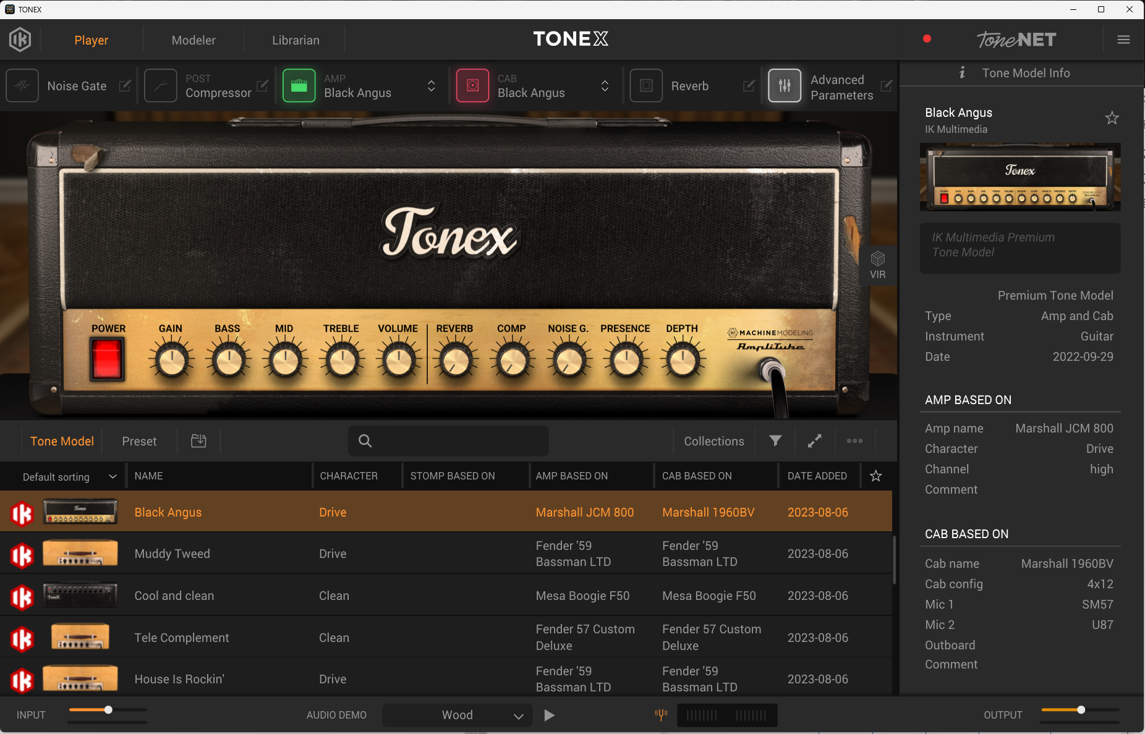Image resolution: width=1145 pixels, height=734 pixels.
Task: Click Black Angus amp thumbnail in info panel
Action: (1020, 177)
